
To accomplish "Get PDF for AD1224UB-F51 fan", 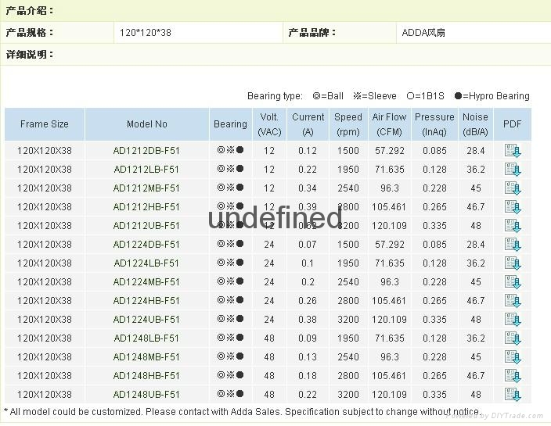I will (513, 320).
